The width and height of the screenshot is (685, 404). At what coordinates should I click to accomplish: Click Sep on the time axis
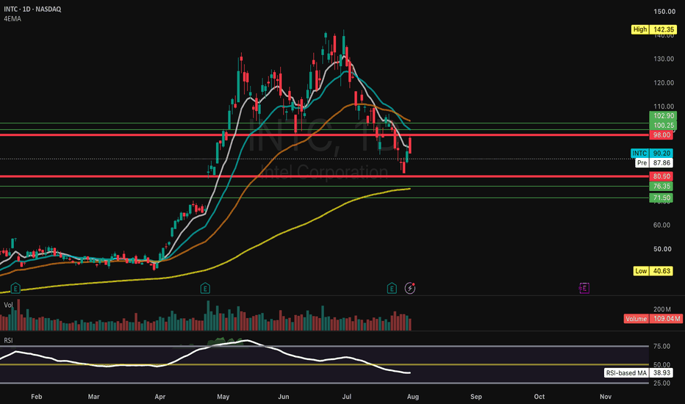pos(476,397)
